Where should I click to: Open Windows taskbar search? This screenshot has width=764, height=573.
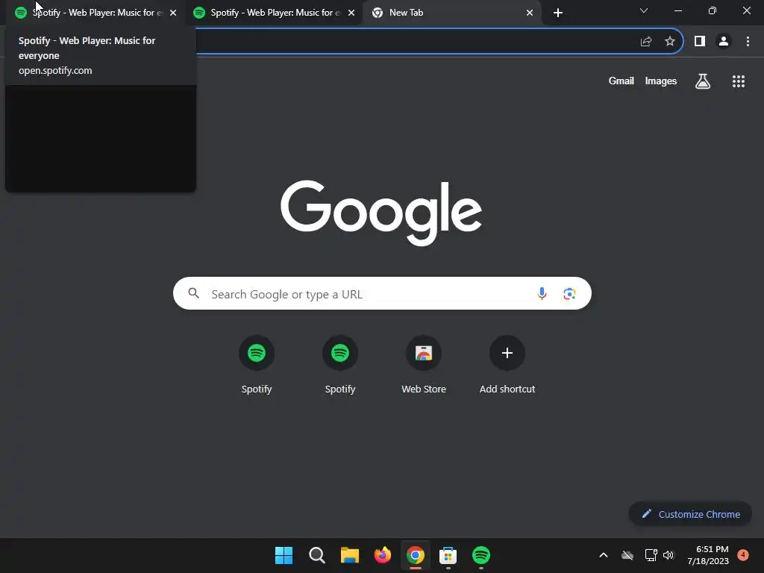[316, 555]
